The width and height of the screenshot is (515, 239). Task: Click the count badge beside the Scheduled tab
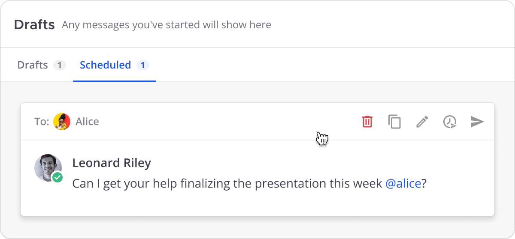tap(143, 66)
